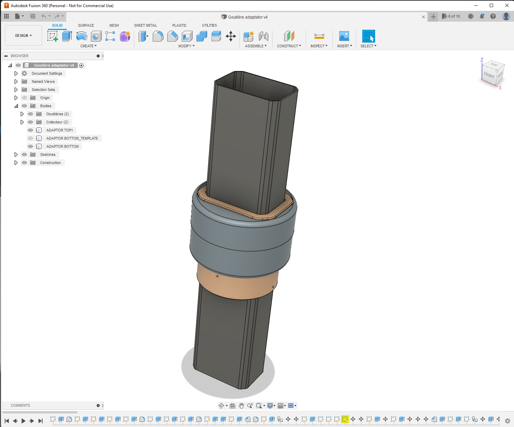Select the highlighted yellow timeline sketch marker
The image size is (514, 427).
(345, 419)
